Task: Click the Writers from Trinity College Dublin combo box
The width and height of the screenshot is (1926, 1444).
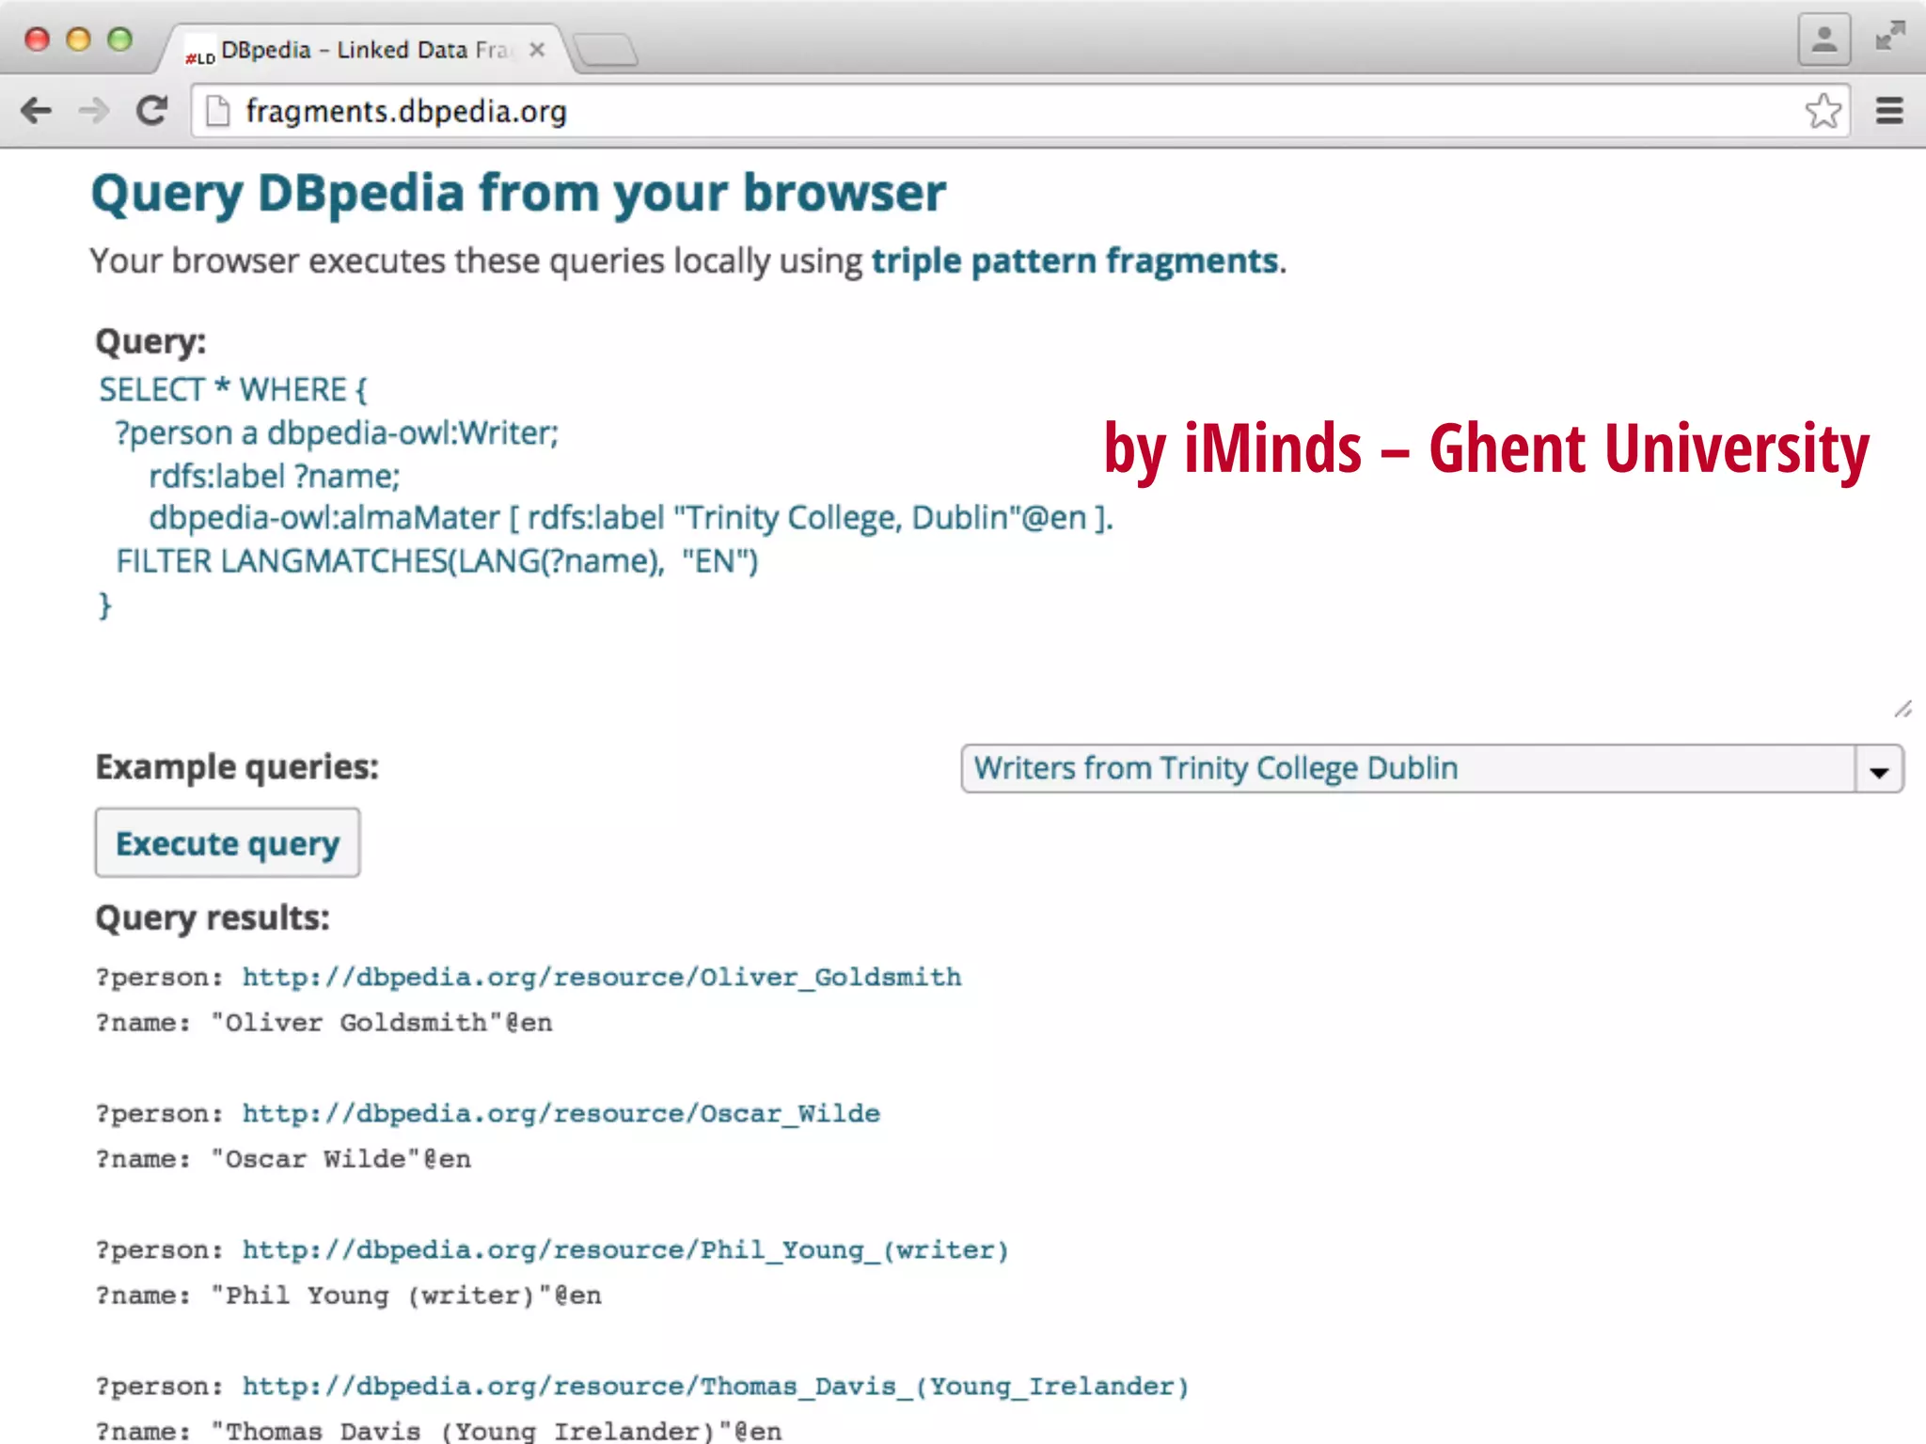Action: click(1406, 769)
